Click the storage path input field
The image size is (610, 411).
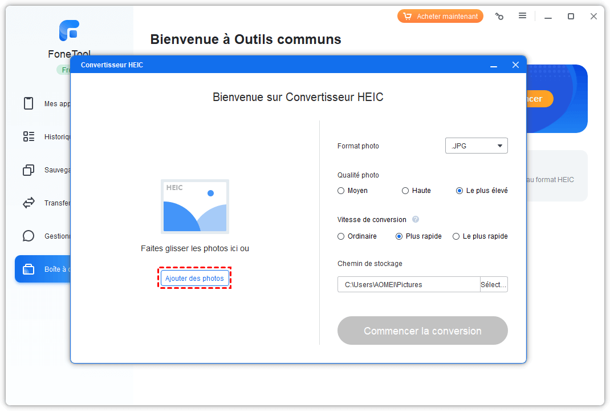pos(408,284)
